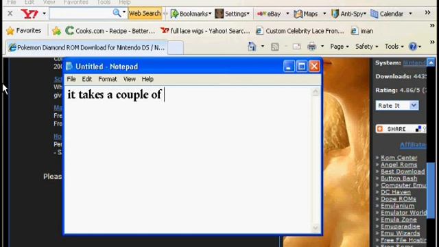
Task: Expand the Print dropdown arrow
Action: (322, 47)
